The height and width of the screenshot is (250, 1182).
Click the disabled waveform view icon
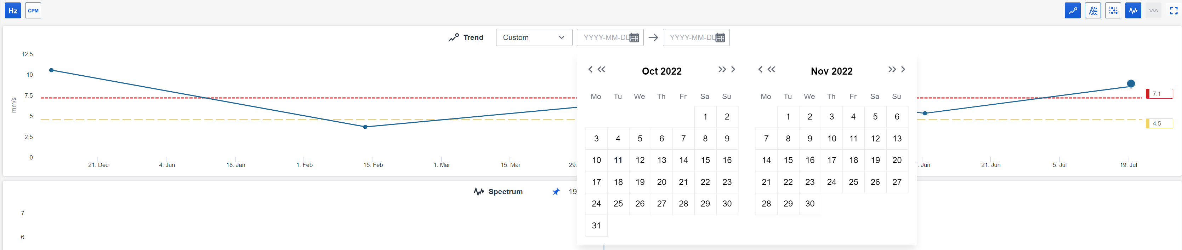(1153, 11)
